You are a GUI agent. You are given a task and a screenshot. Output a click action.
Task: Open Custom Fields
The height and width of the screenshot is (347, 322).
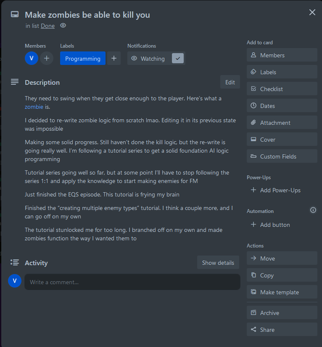tap(282, 156)
